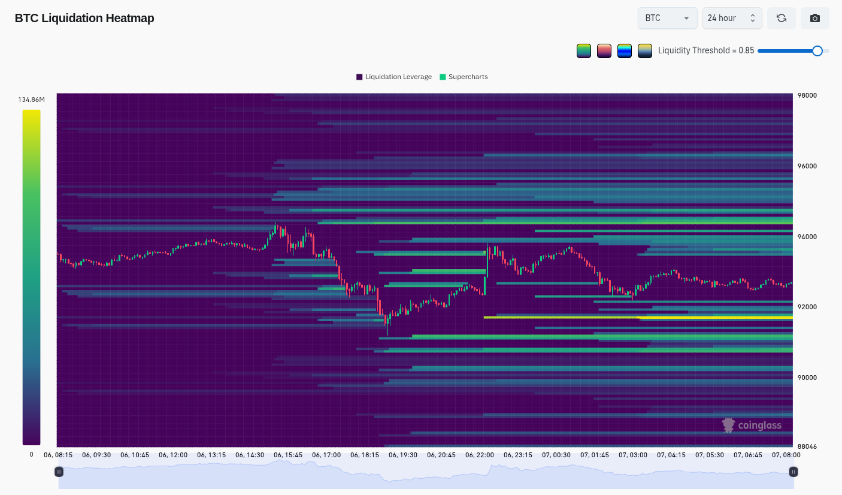Click the bright yellow liquidation band near 91700
This screenshot has width=842, height=495.
(638, 317)
